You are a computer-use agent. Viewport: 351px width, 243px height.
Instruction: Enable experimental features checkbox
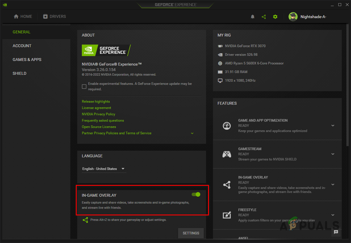(84, 86)
